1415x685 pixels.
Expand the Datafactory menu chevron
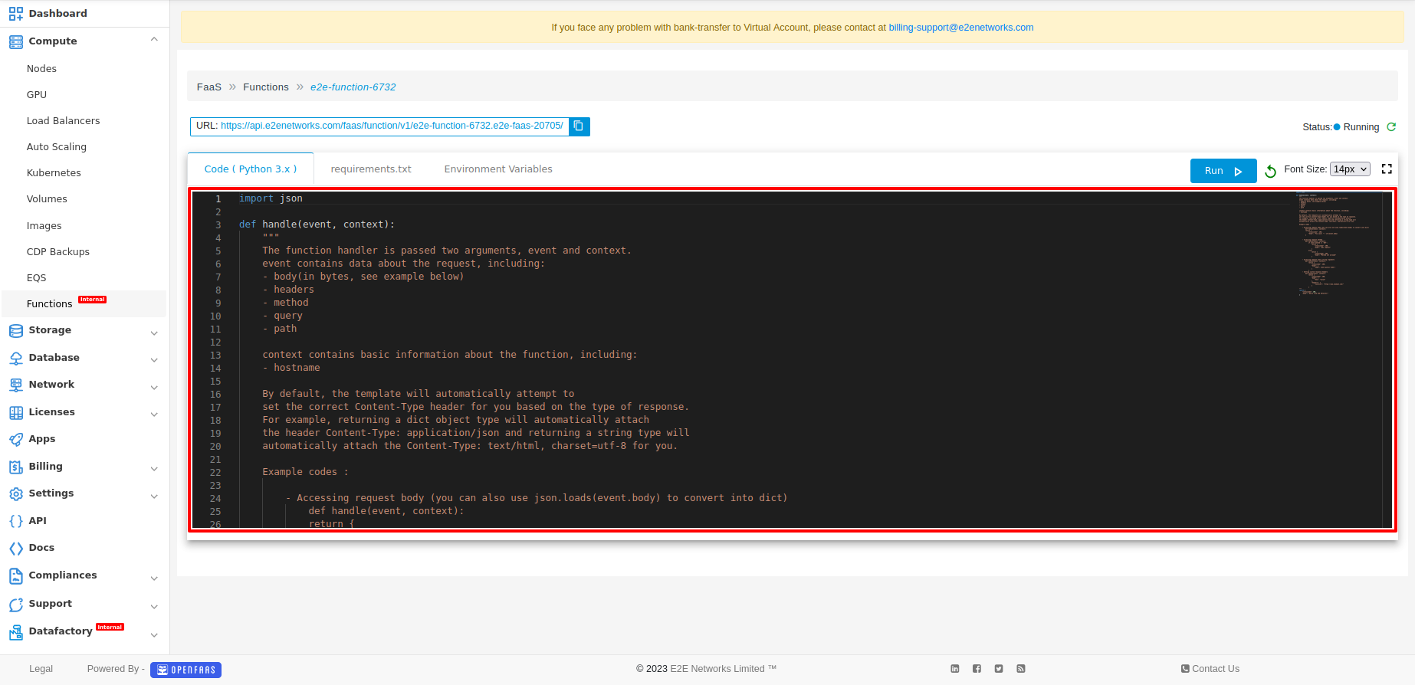(x=154, y=635)
